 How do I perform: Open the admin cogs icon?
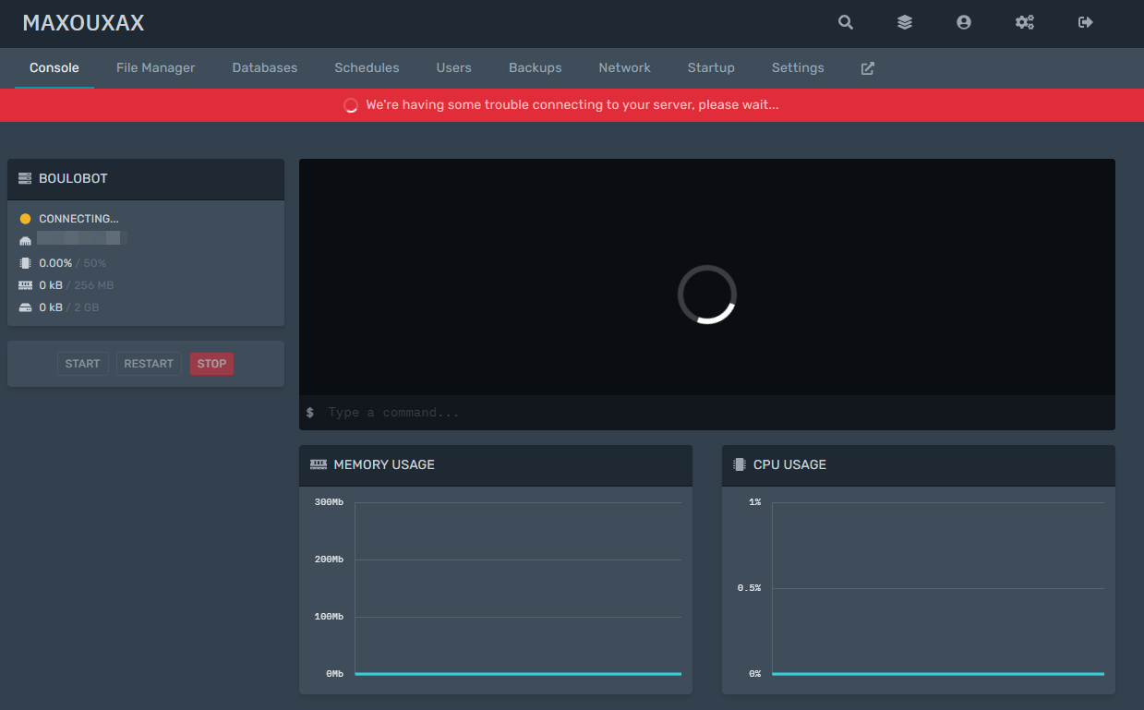tap(1025, 22)
